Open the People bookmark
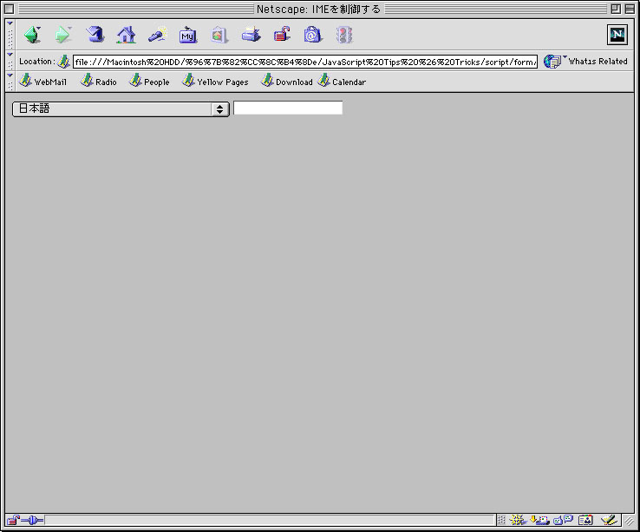Image resolution: width=640 pixels, height=532 pixels. [149, 81]
